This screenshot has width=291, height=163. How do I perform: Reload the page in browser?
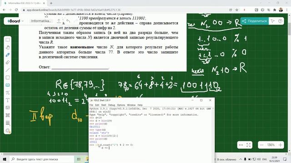click(x=16, y=10)
